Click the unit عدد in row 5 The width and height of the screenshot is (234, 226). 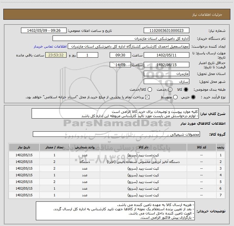84,182
